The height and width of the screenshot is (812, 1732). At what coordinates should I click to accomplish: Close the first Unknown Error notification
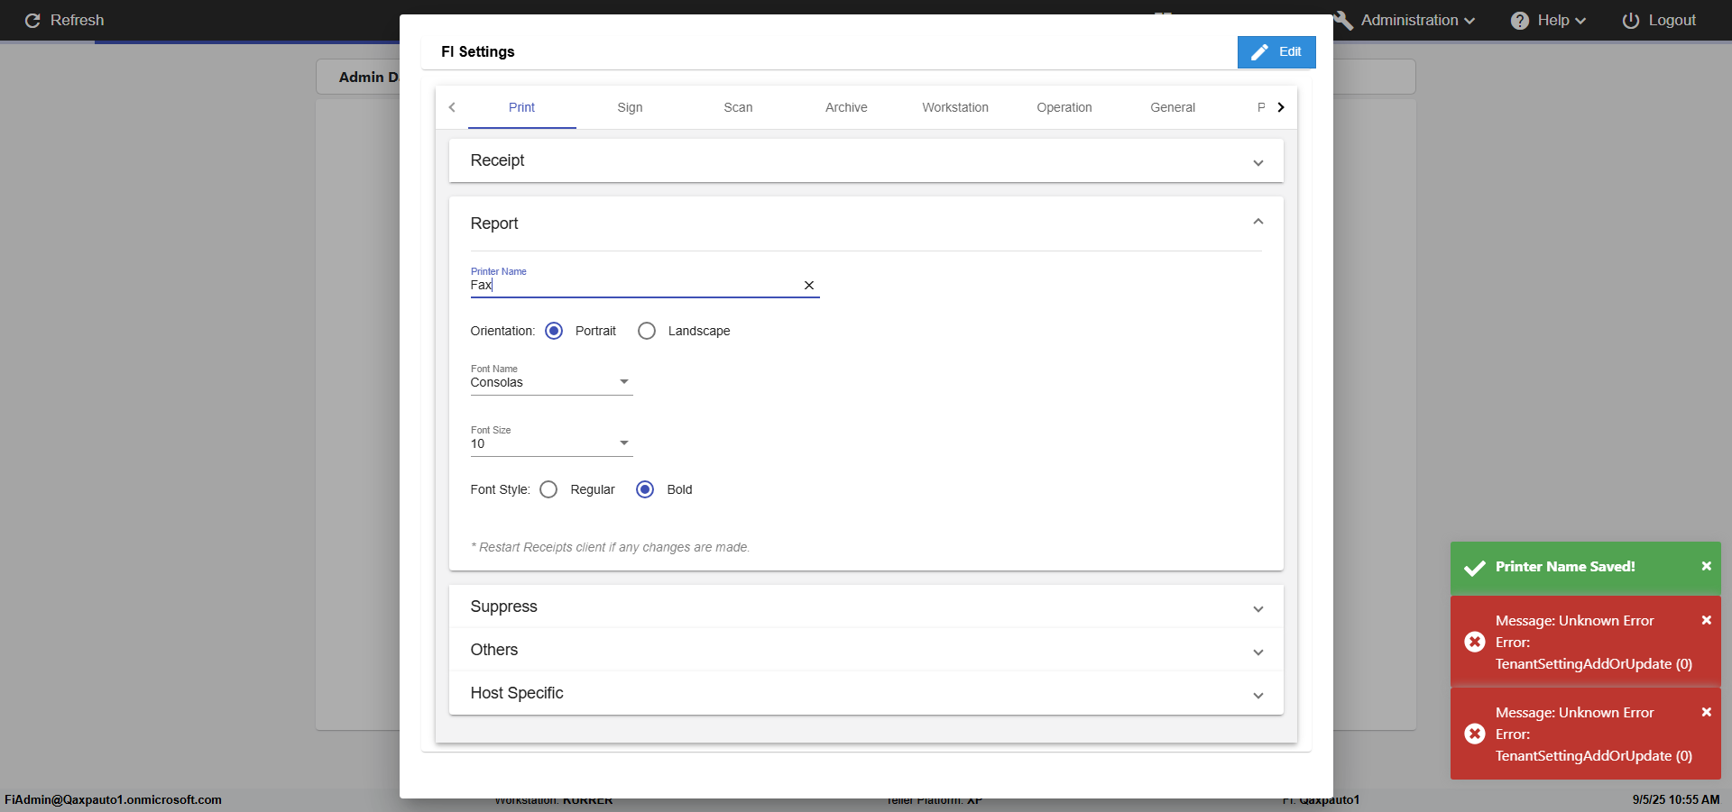1706,620
